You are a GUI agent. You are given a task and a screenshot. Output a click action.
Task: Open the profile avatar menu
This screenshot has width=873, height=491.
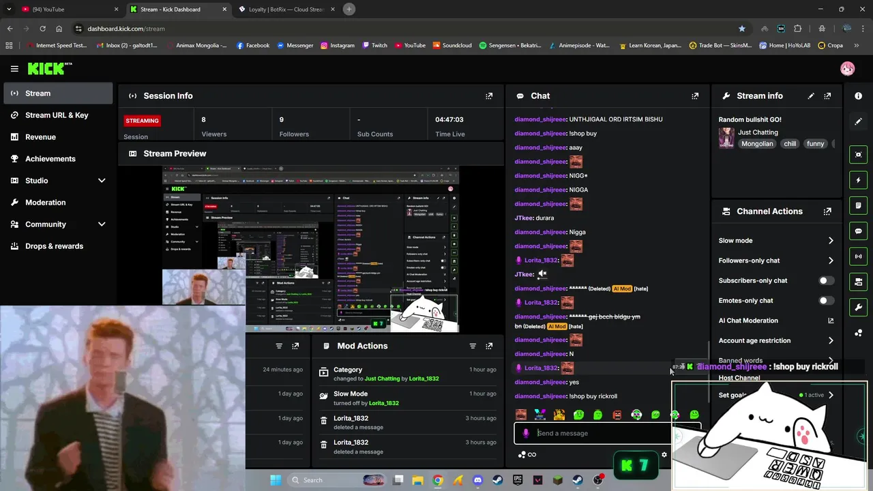tap(847, 69)
